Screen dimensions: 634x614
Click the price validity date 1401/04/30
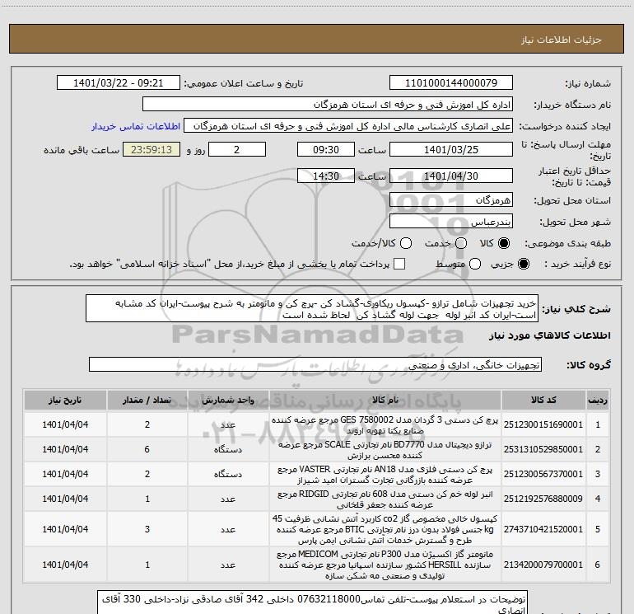tap(451, 176)
